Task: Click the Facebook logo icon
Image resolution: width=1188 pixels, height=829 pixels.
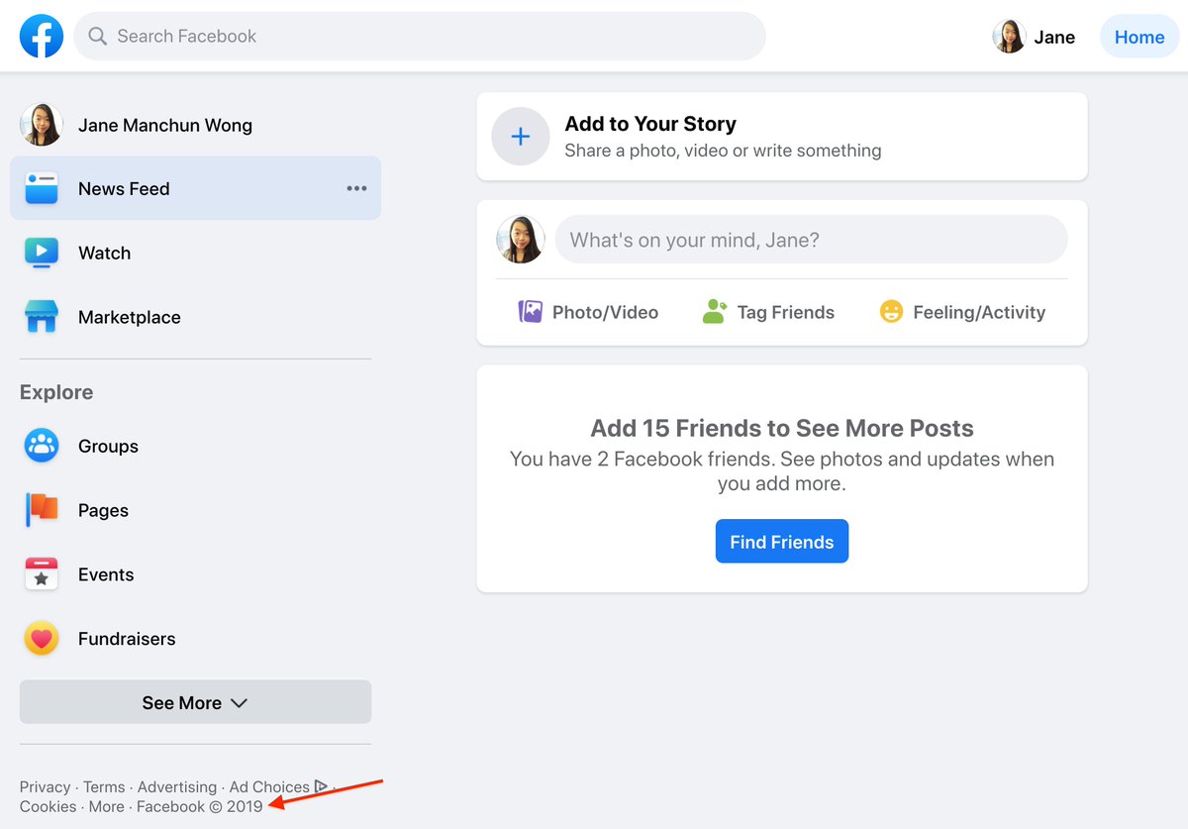Action: click(42, 37)
